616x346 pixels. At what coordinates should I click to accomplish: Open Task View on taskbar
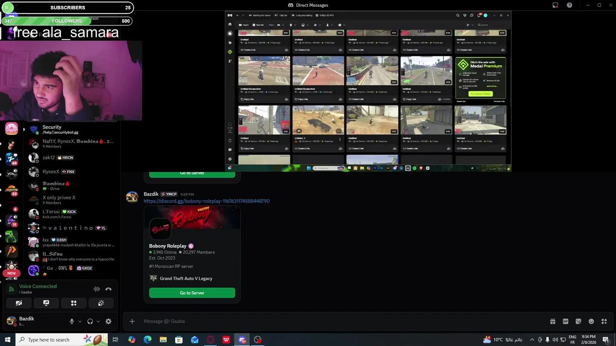(115, 340)
